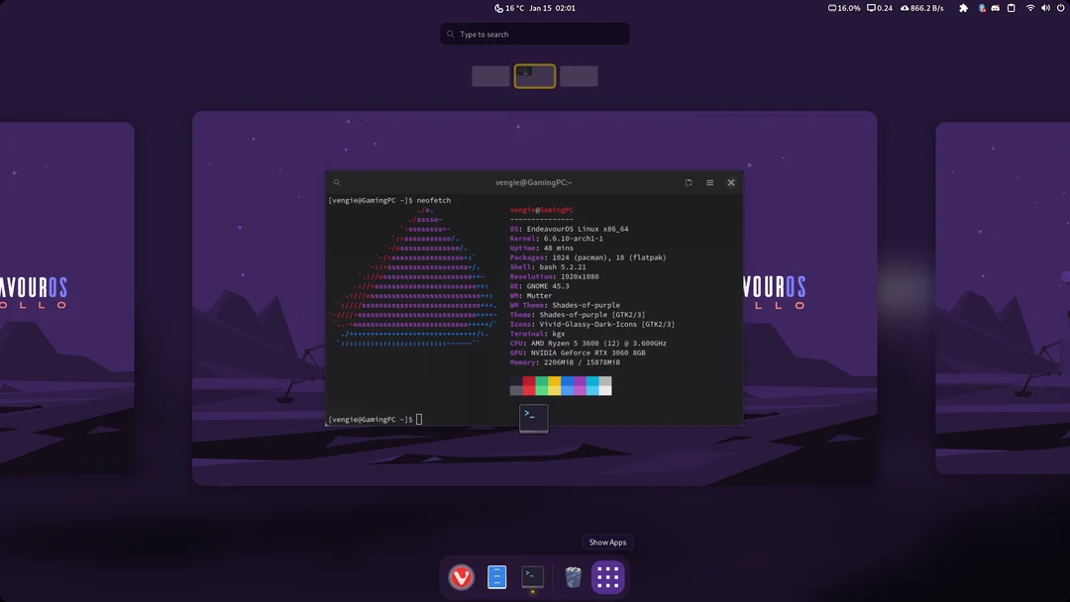
Task: Click the Type to search field
Action: pyautogui.click(x=534, y=33)
